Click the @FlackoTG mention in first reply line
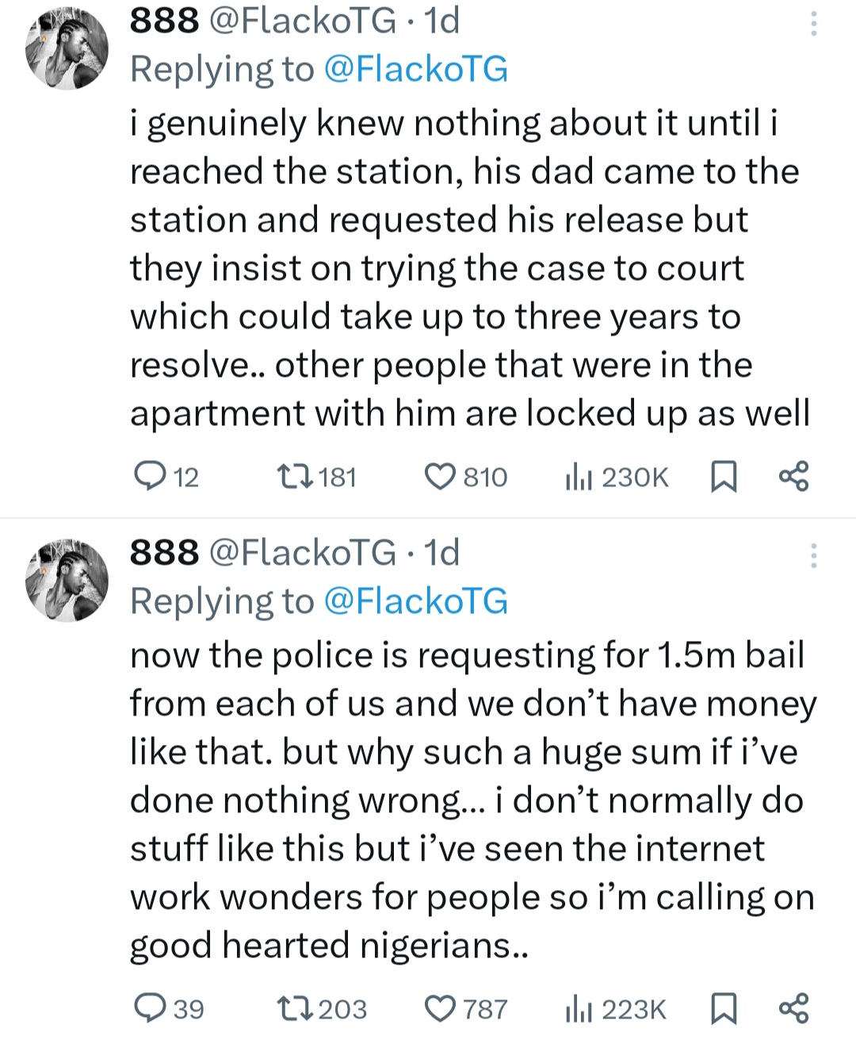The height and width of the screenshot is (1040, 856). tap(416, 69)
